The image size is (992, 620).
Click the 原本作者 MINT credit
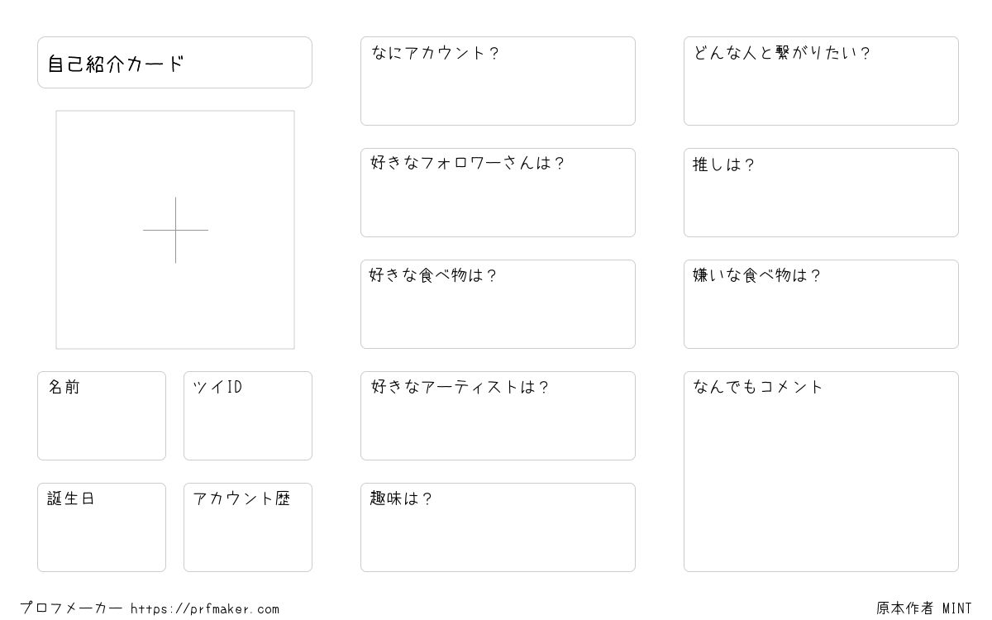[x=924, y=608]
